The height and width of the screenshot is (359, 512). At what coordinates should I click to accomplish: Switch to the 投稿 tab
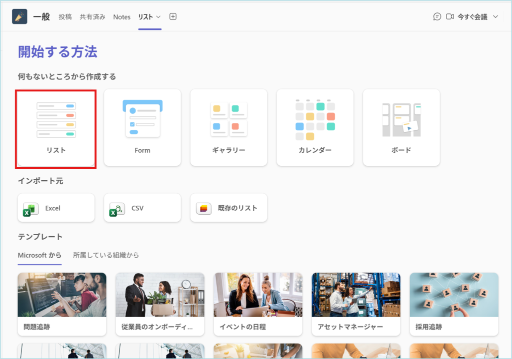[65, 17]
